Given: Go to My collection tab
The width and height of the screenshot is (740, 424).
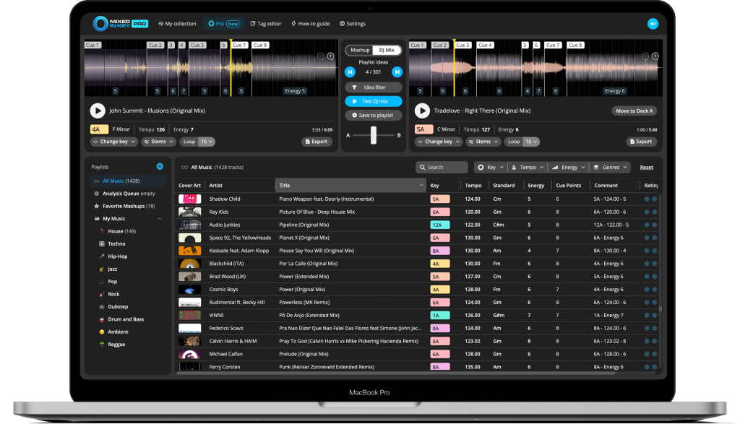Looking at the screenshot, I should [x=176, y=24].
